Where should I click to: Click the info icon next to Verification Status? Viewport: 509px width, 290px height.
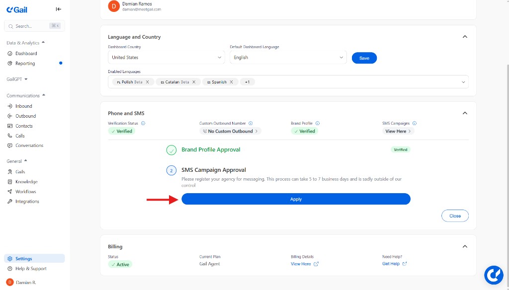(143, 123)
